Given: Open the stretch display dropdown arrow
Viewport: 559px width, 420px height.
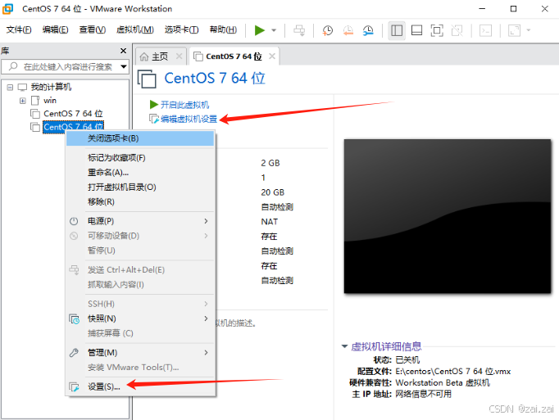Looking at the screenshot, I should 529,30.
